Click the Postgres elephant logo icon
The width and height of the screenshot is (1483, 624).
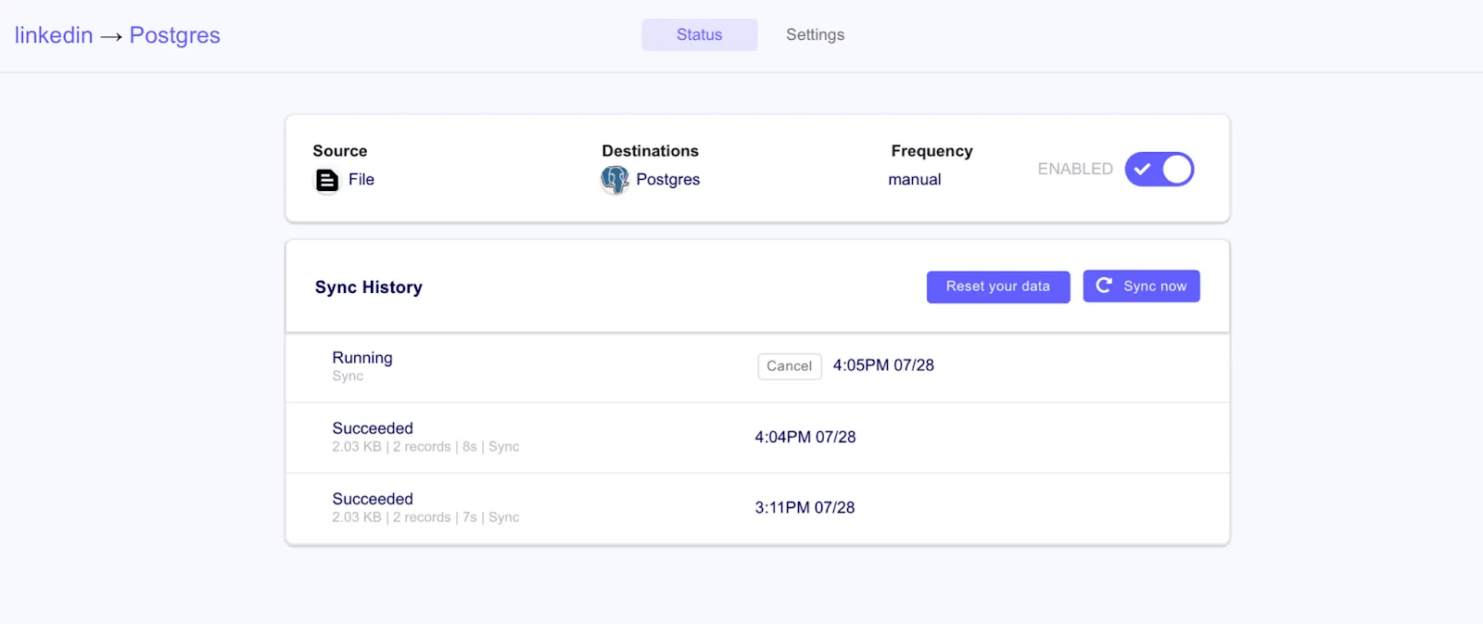pos(615,180)
